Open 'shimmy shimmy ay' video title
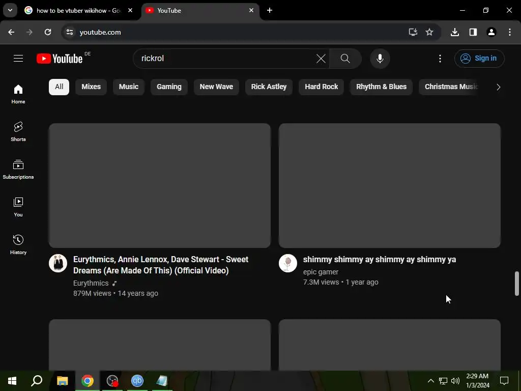The width and height of the screenshot is (521, 391). click(x=380, y=259)
